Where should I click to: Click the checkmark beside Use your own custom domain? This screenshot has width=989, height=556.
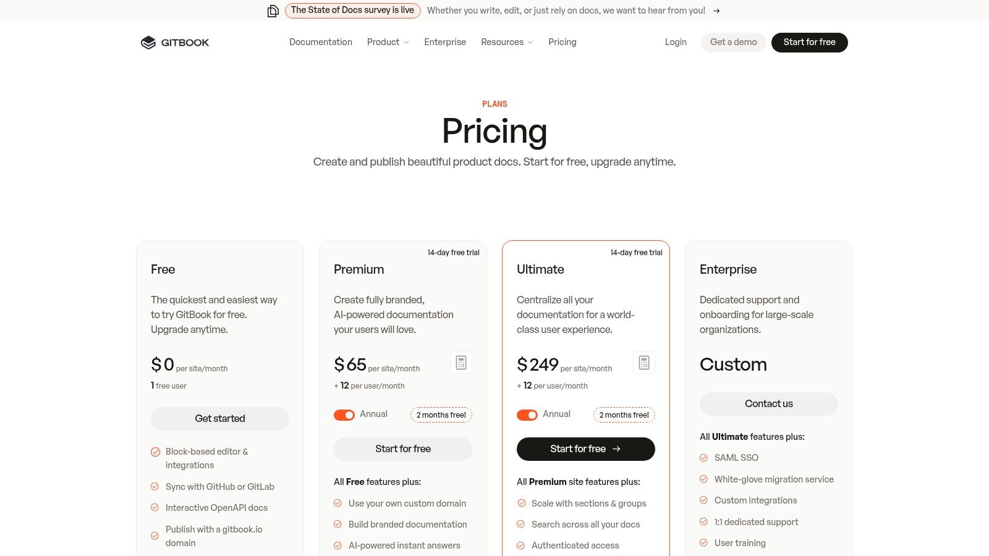[337, 503]
